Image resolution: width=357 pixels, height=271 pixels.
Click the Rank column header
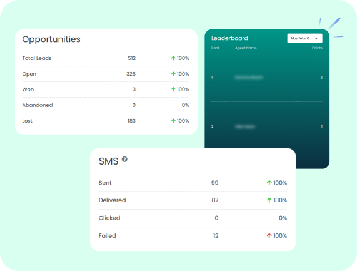[x=215, y=48]
